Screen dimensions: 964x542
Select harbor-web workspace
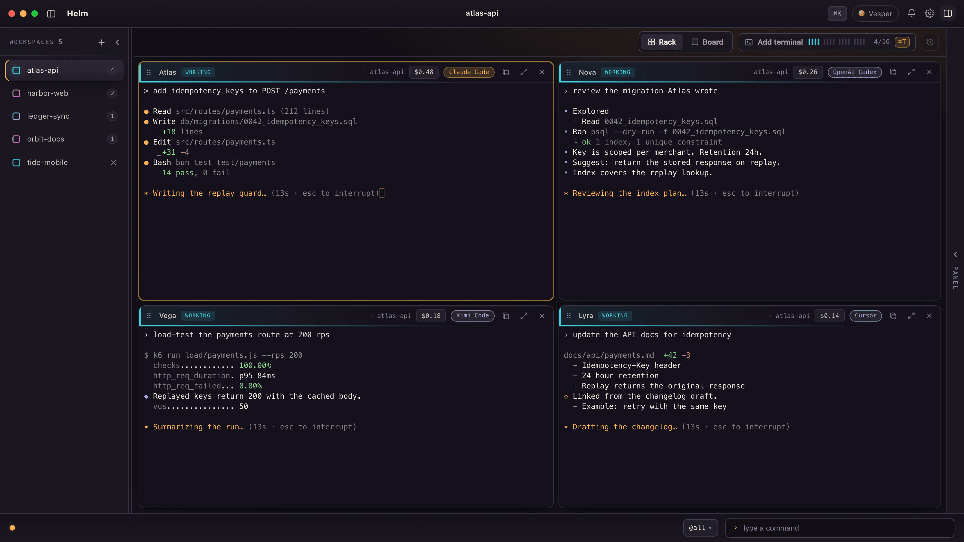pyautogui.click(x=64, y=93)
